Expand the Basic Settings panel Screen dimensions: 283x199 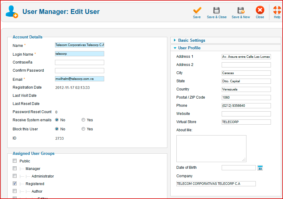pyautogui.click(x=191, y=40)
